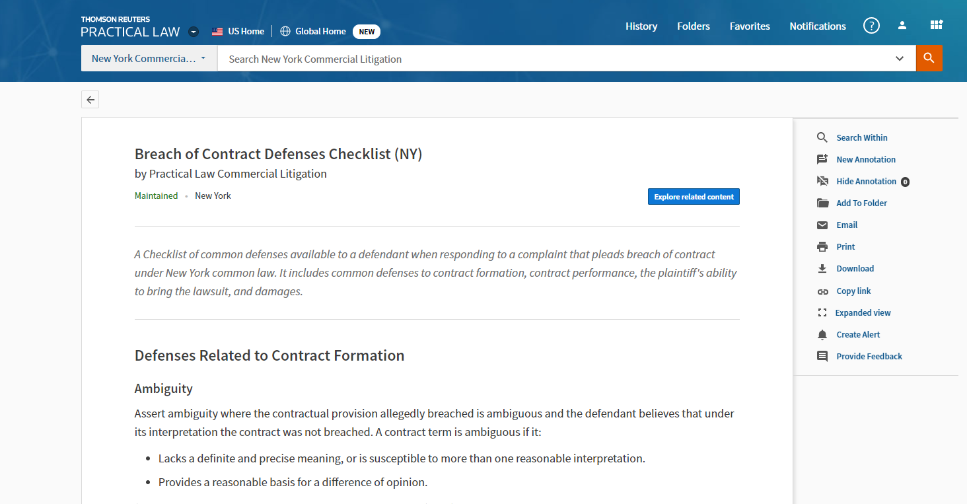Viewport: 967px width, 504px height.
Task: Open the user profile icon
Action: coord(902,26)
